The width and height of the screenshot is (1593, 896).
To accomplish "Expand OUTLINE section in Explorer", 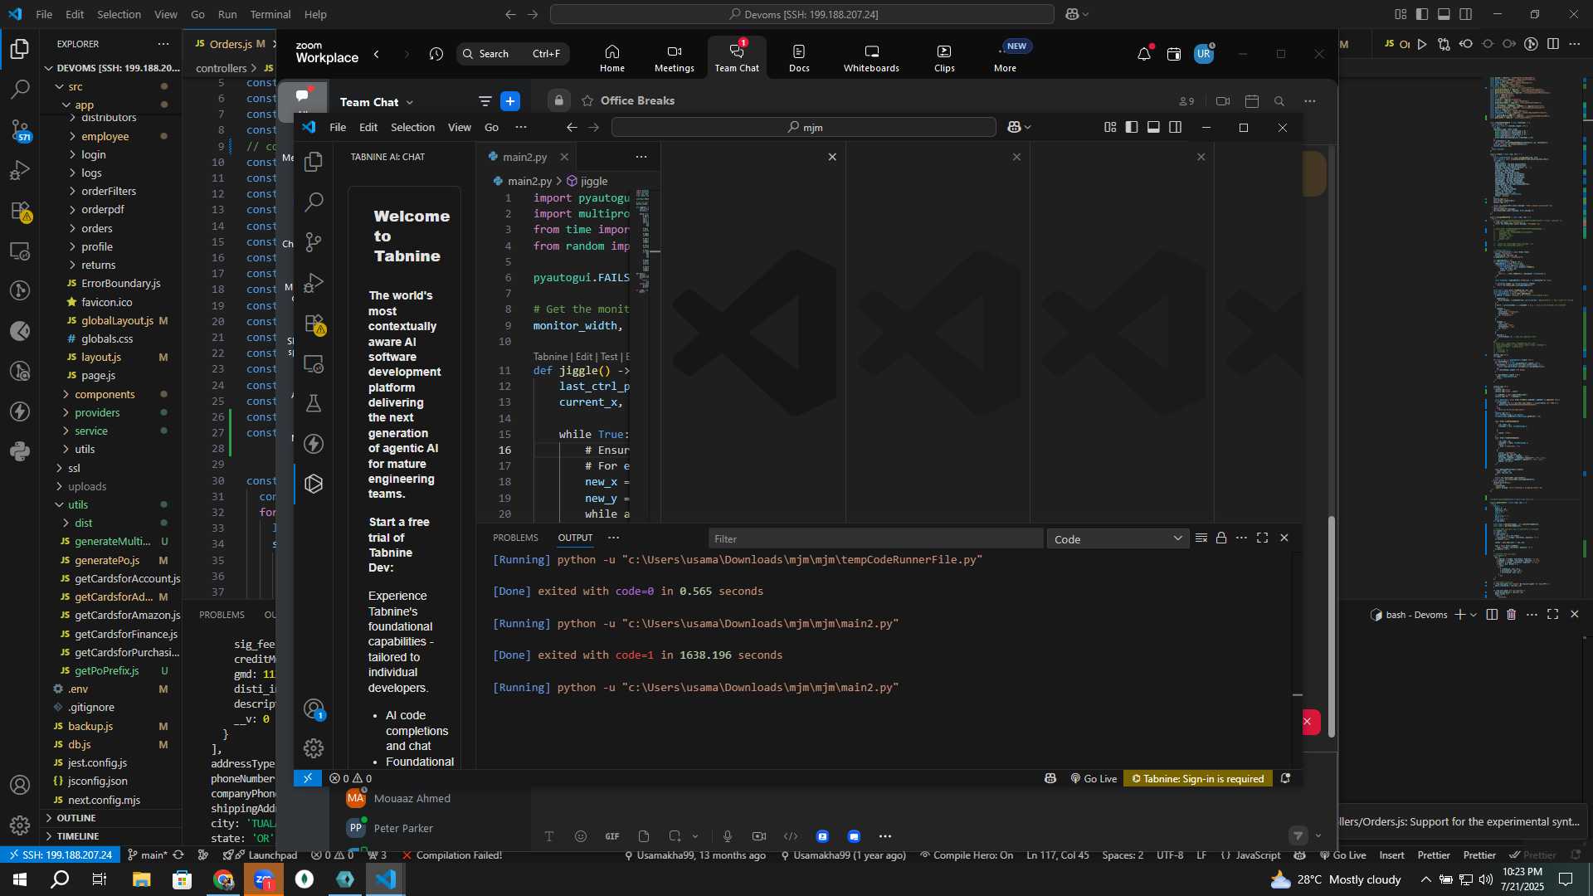I will tap(76, 818).
